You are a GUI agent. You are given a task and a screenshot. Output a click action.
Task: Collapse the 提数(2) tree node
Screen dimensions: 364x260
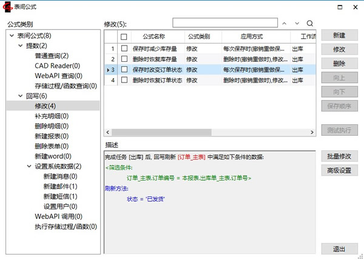click(x=21, y=46)
